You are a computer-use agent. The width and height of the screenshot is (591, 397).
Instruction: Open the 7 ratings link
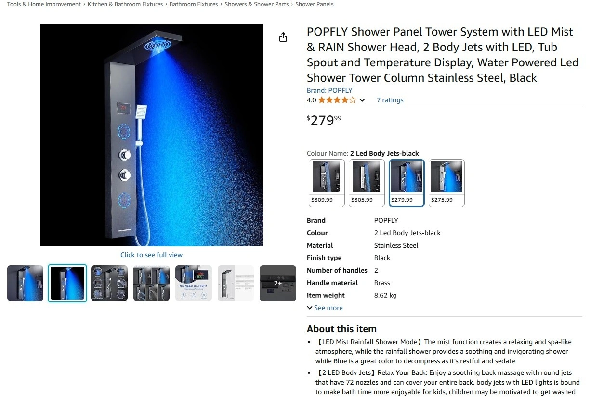tap(390, 100)
